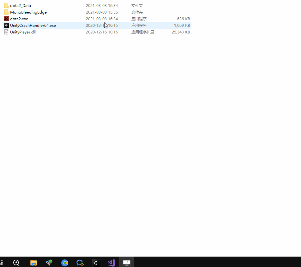The width and height of the screenshot is (301, 267).
Task: Click the 应用程序 type of dota2.exe
Action: tap(139, 19)
